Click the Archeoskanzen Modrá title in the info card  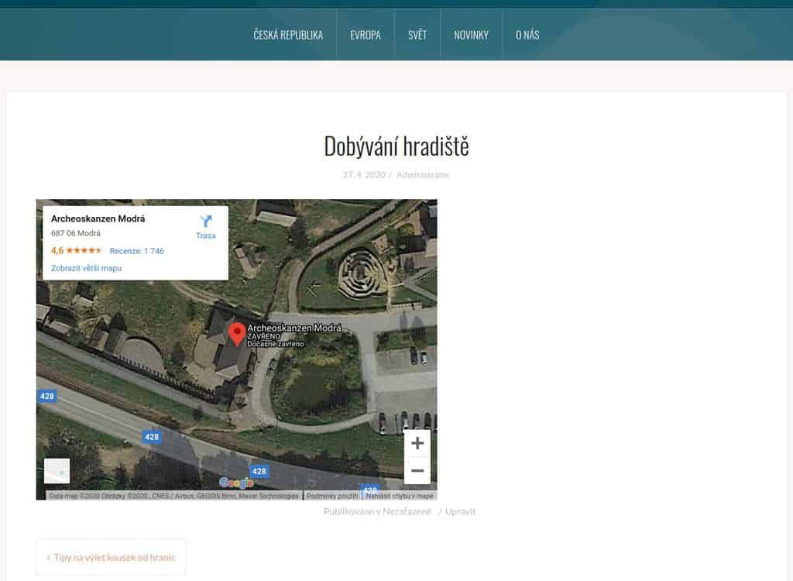(x=98, y=218)
